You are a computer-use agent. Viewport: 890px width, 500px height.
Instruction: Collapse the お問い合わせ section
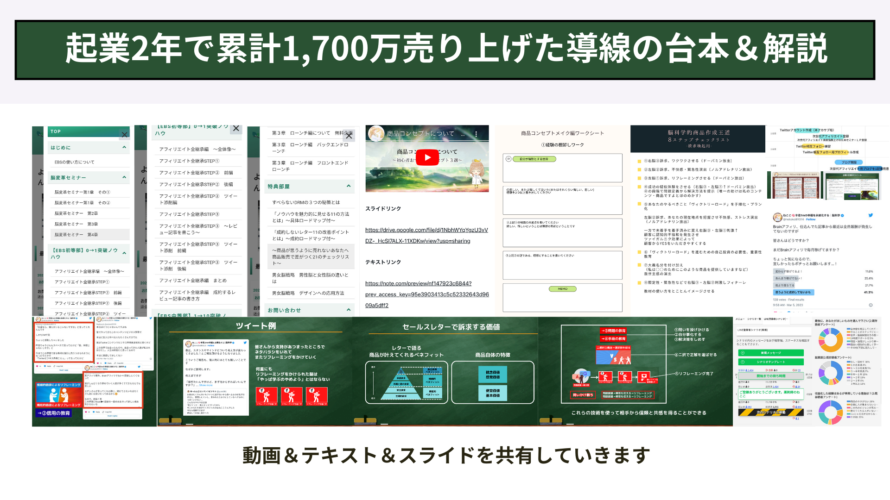tap(349, 310)
